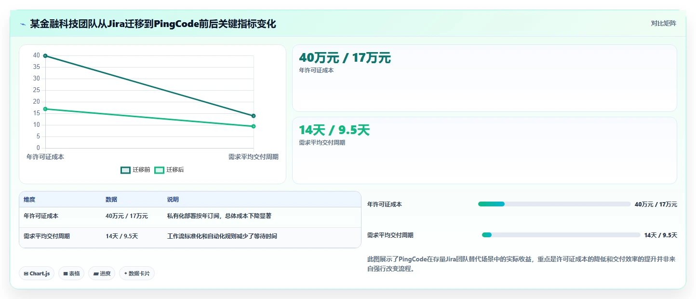Click the 迁移后 data point at 9.5
Screen dimensions: 696x299
pos(254,126)
